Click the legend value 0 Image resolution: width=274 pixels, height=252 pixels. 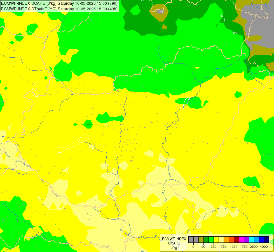[193, 247]
